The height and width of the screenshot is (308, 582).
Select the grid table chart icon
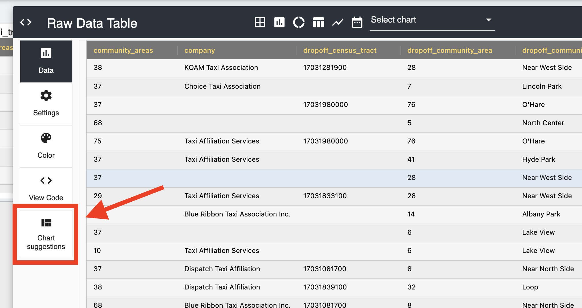coord(260,22)
